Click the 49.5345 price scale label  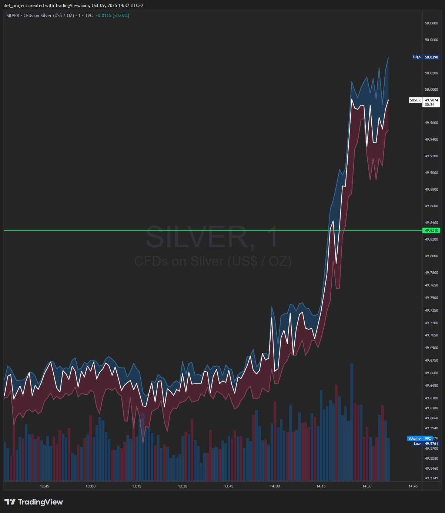pyautogui.click(x=431, y=478)
